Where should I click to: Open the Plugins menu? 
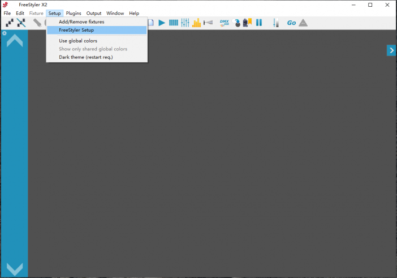tap(74, 13)
